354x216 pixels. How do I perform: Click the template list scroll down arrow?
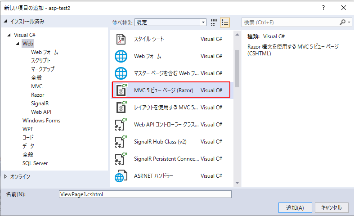click(x=237, y=183)
